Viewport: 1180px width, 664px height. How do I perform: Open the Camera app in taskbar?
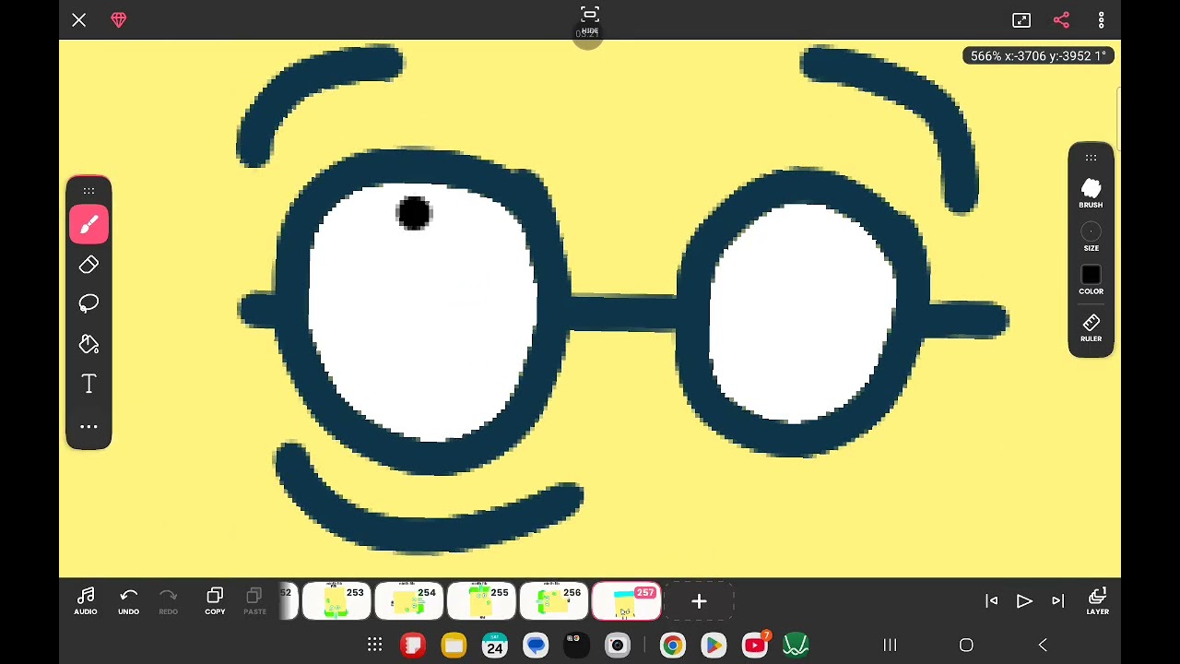(x=618, y=645)
